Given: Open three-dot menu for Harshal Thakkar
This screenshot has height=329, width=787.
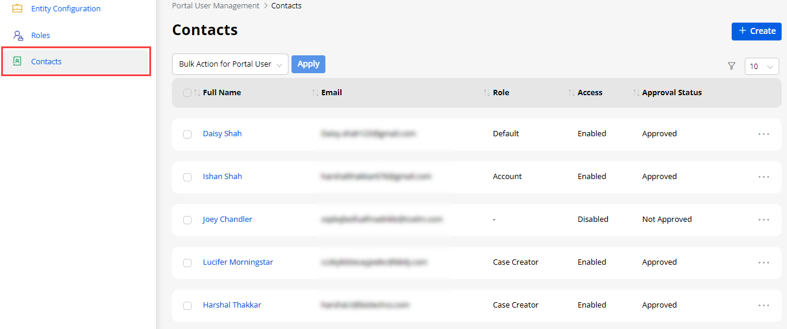Looking at the screenshot, I should (764, 305).
